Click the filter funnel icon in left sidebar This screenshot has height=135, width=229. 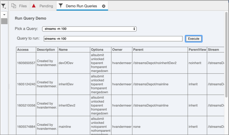(3, 6)
